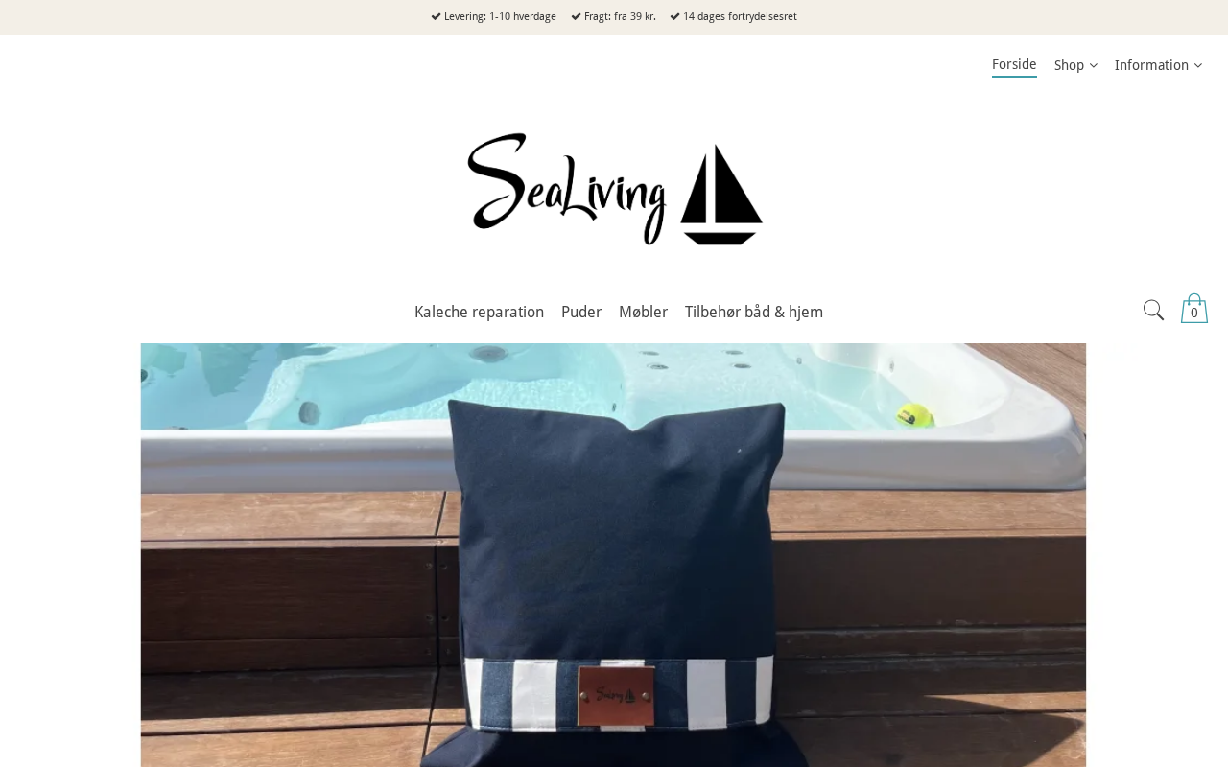Expand the Information dropdown chevron
This screenshot has width=1228, height=767.
(x=1197, y=65)
